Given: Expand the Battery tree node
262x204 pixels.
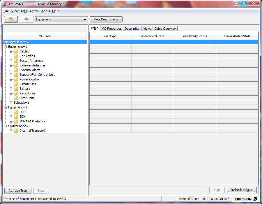Looking at the screenshot, I should [x=11, y=89].
